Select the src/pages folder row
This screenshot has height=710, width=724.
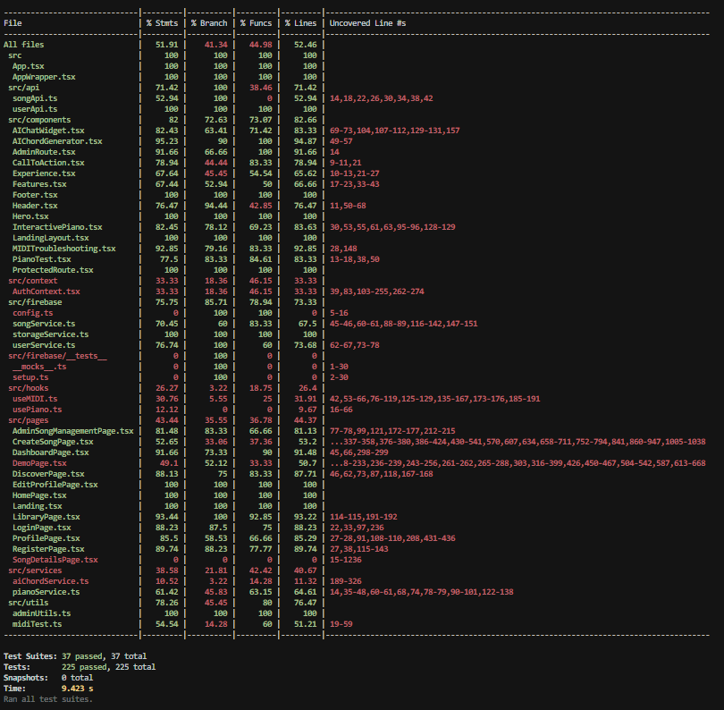point(29,420)
